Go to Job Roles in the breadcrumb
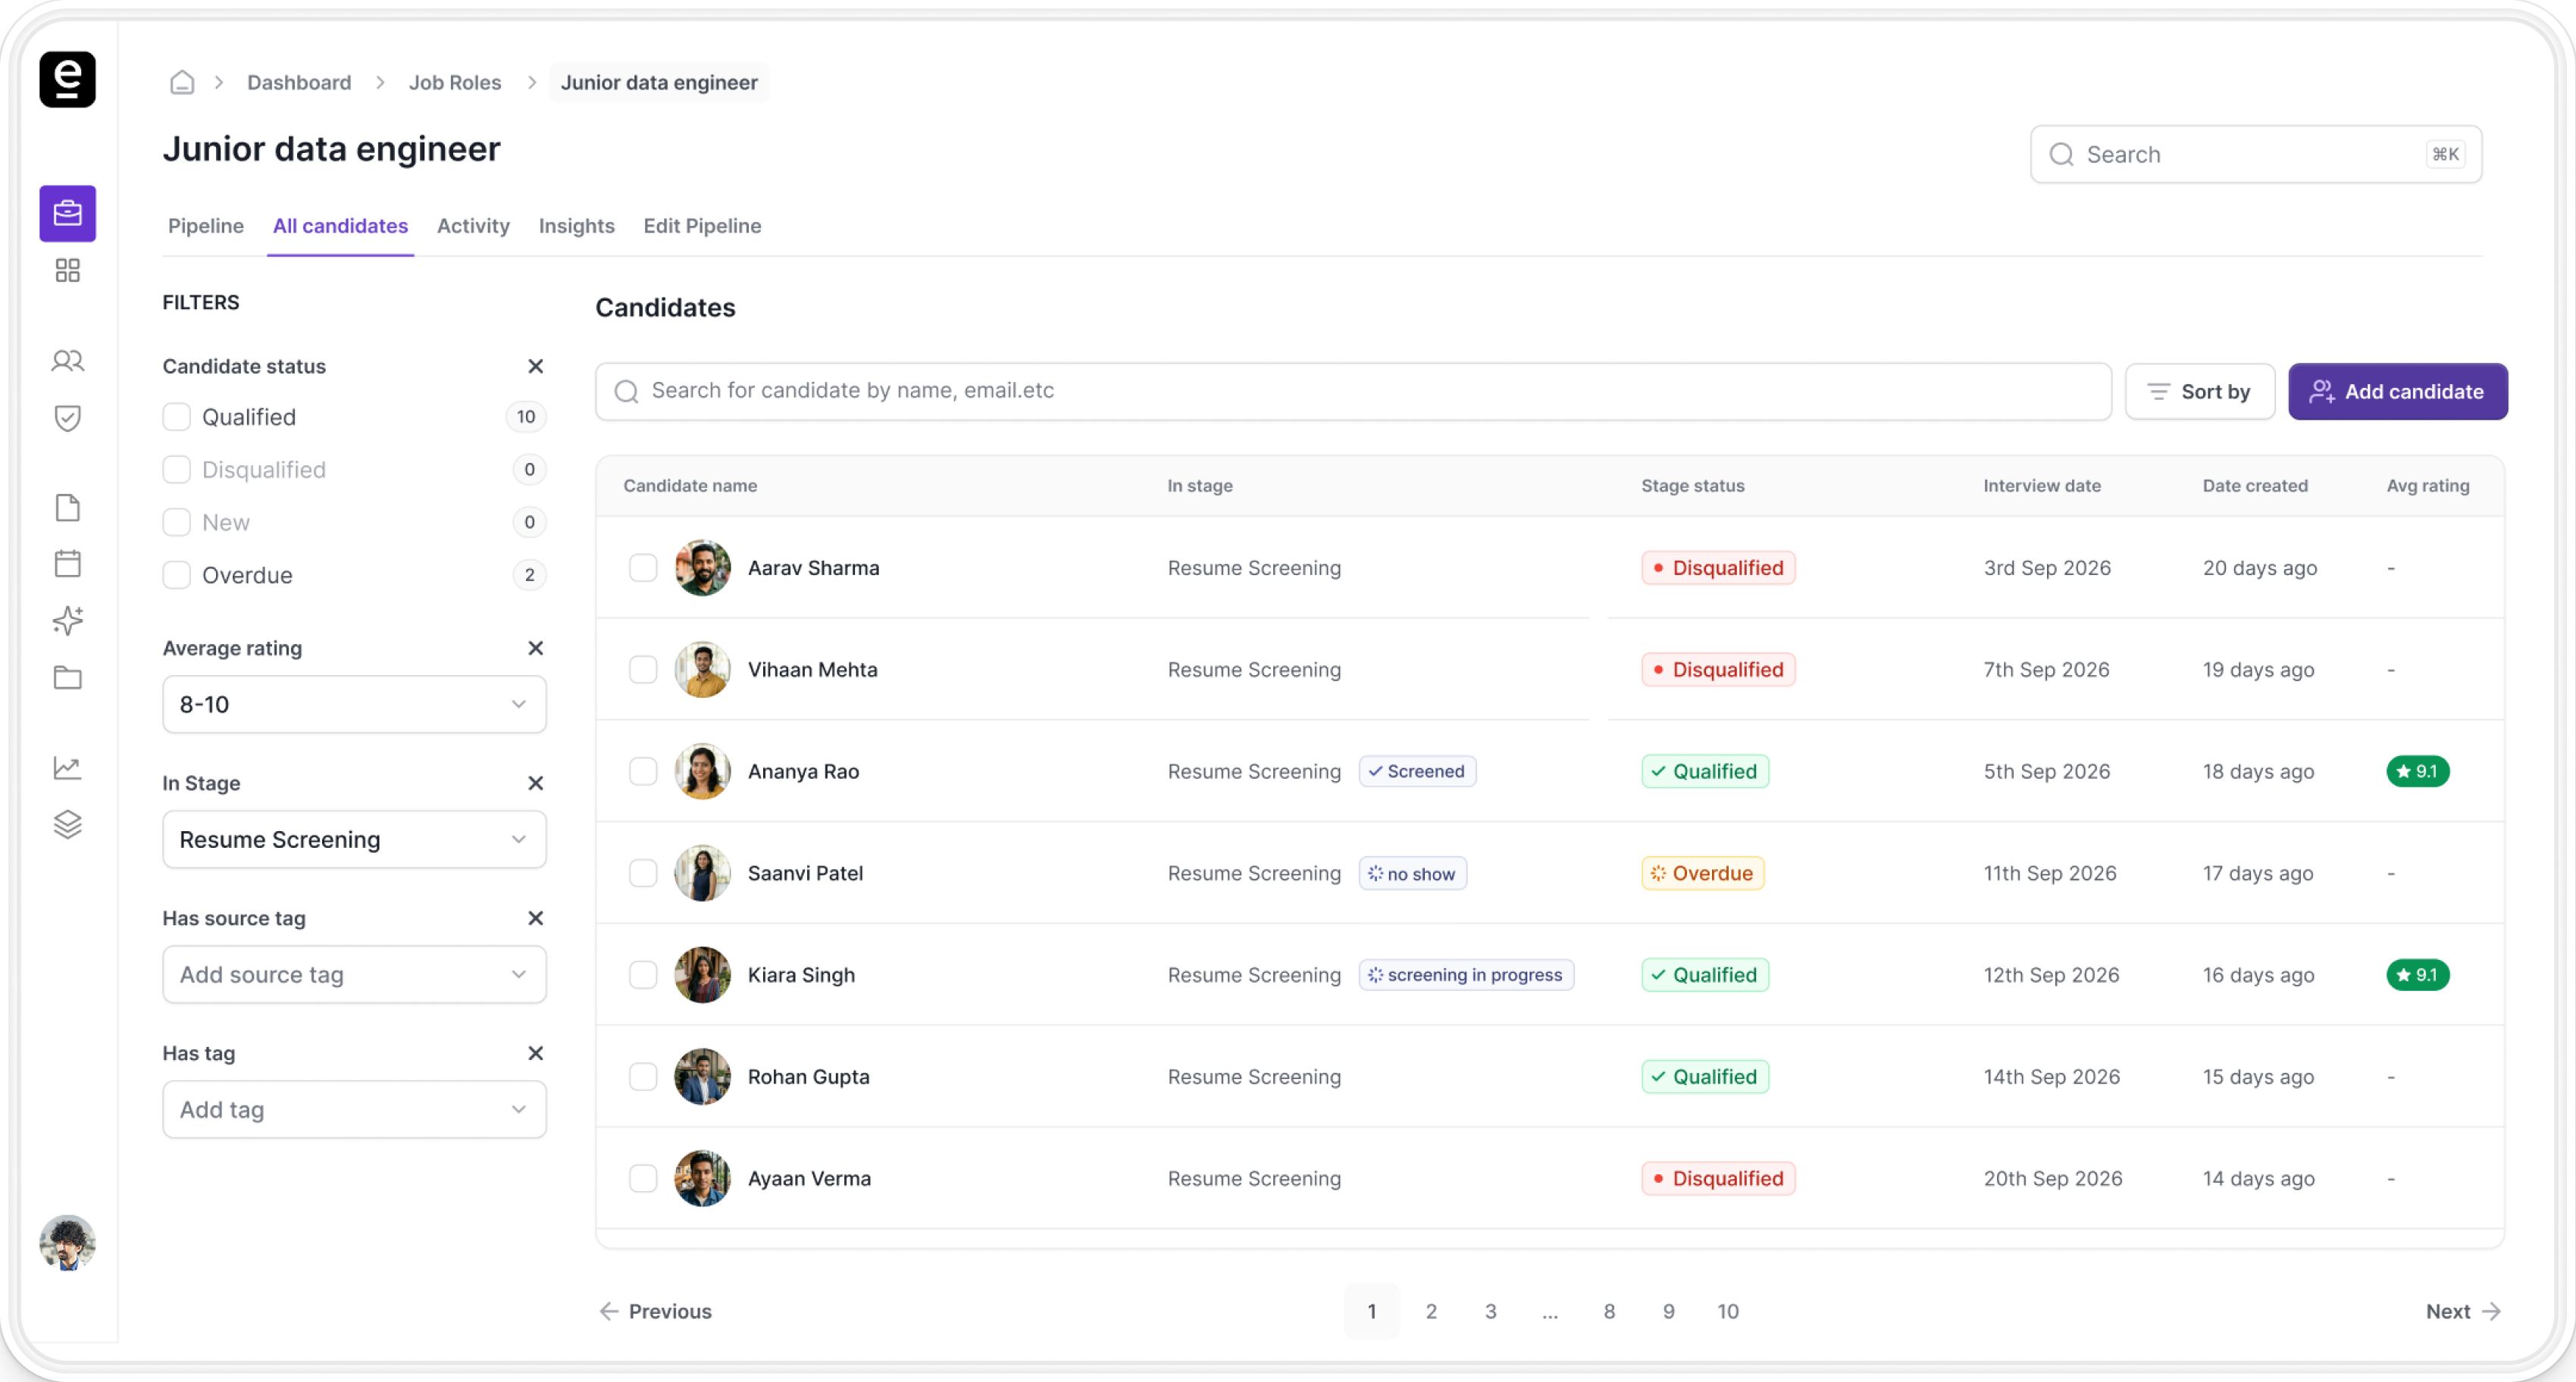 coord(454,82)
